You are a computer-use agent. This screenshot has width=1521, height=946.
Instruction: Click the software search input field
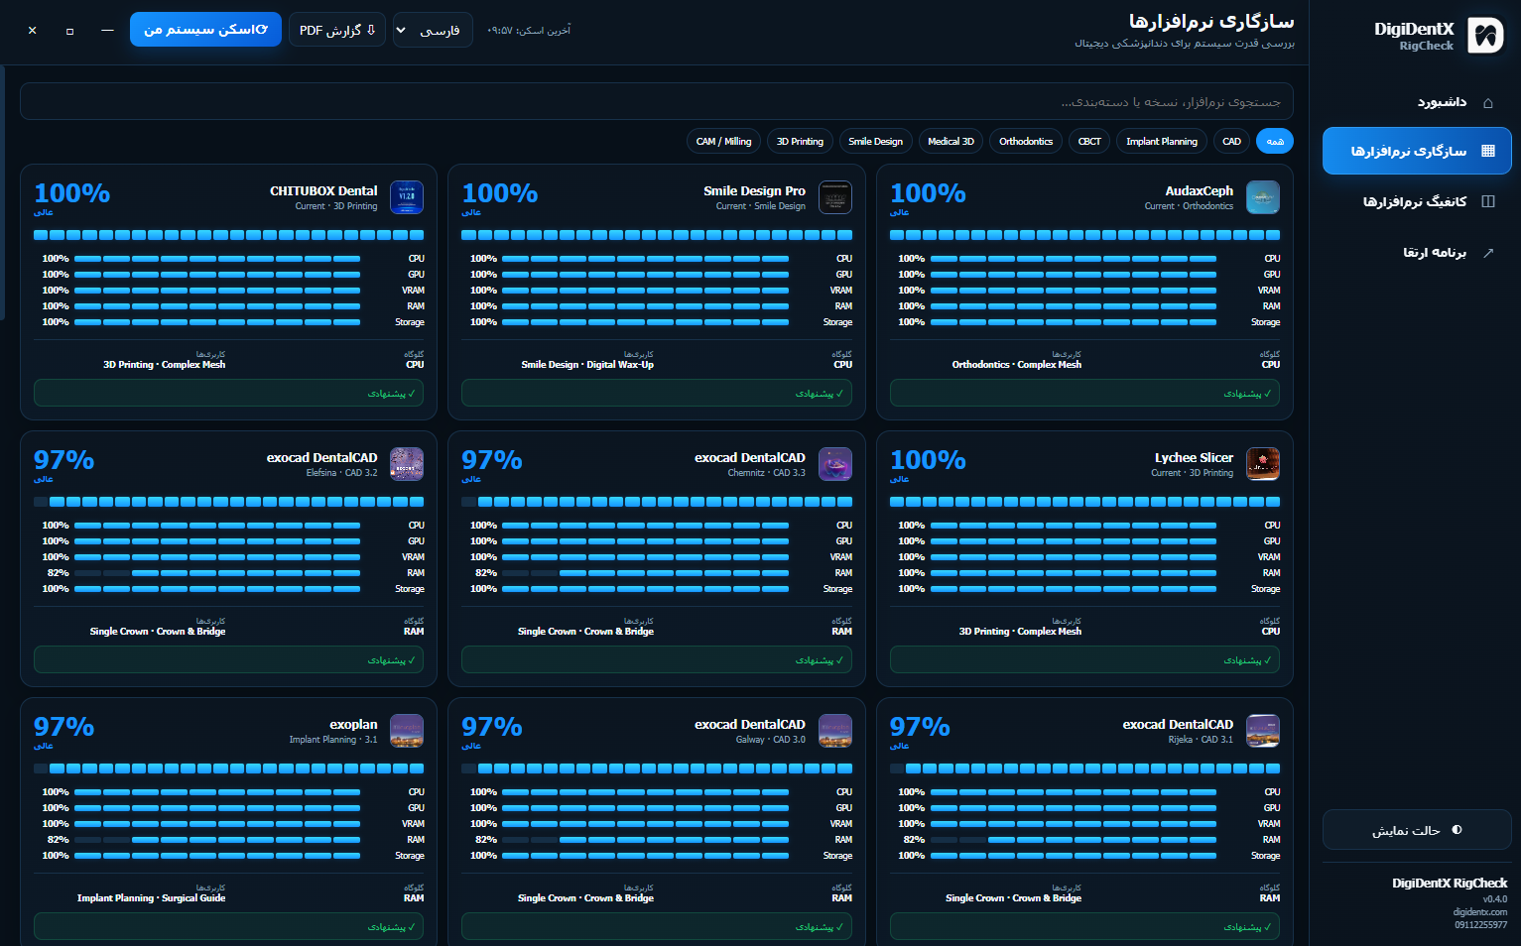pyautogui.click(x=656, y=101)
